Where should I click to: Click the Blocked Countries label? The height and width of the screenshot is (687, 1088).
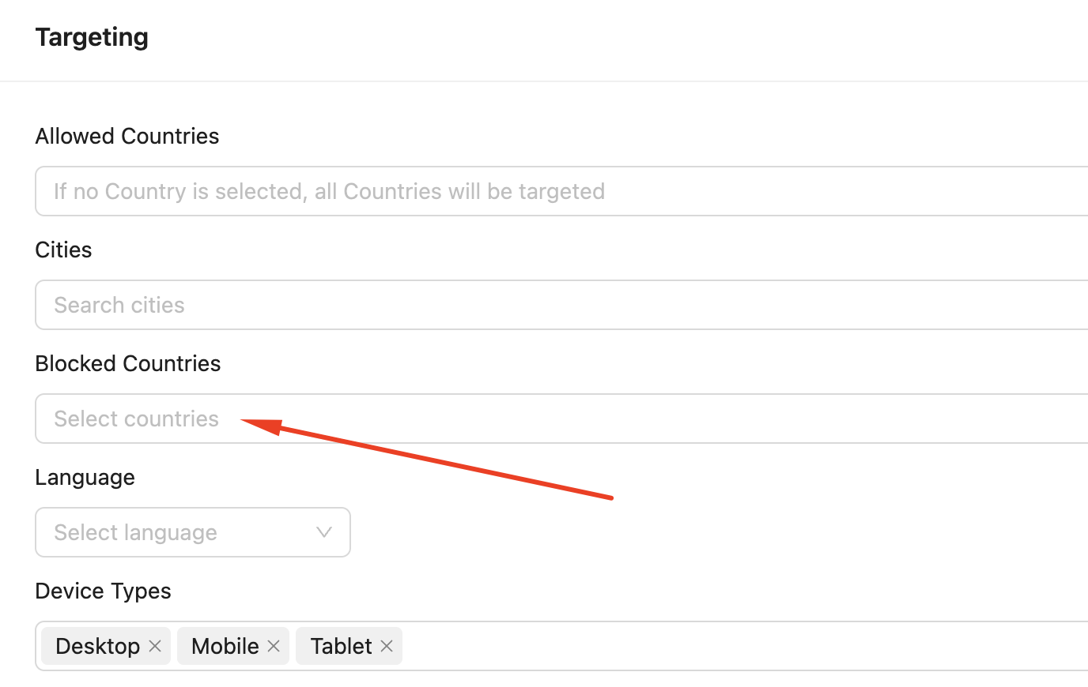tap(128, 363)
